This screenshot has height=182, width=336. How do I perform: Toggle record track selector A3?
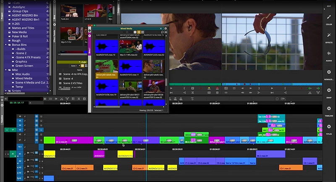pos(20,167)
